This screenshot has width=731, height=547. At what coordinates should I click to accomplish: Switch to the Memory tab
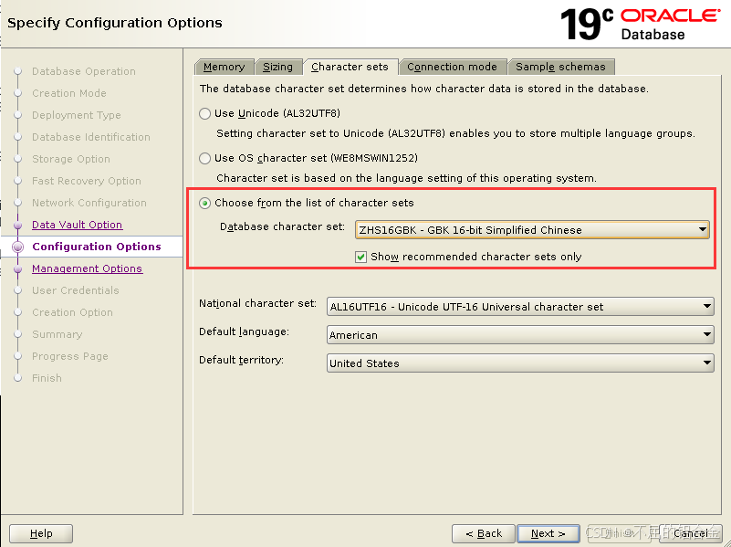[225, 67]
